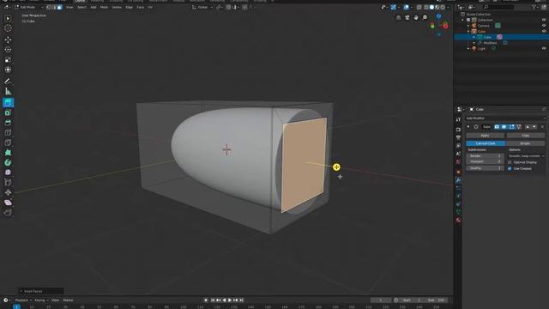
Task: Select the Scale tool in left toolbar
Action: click(x=8, y=60)
